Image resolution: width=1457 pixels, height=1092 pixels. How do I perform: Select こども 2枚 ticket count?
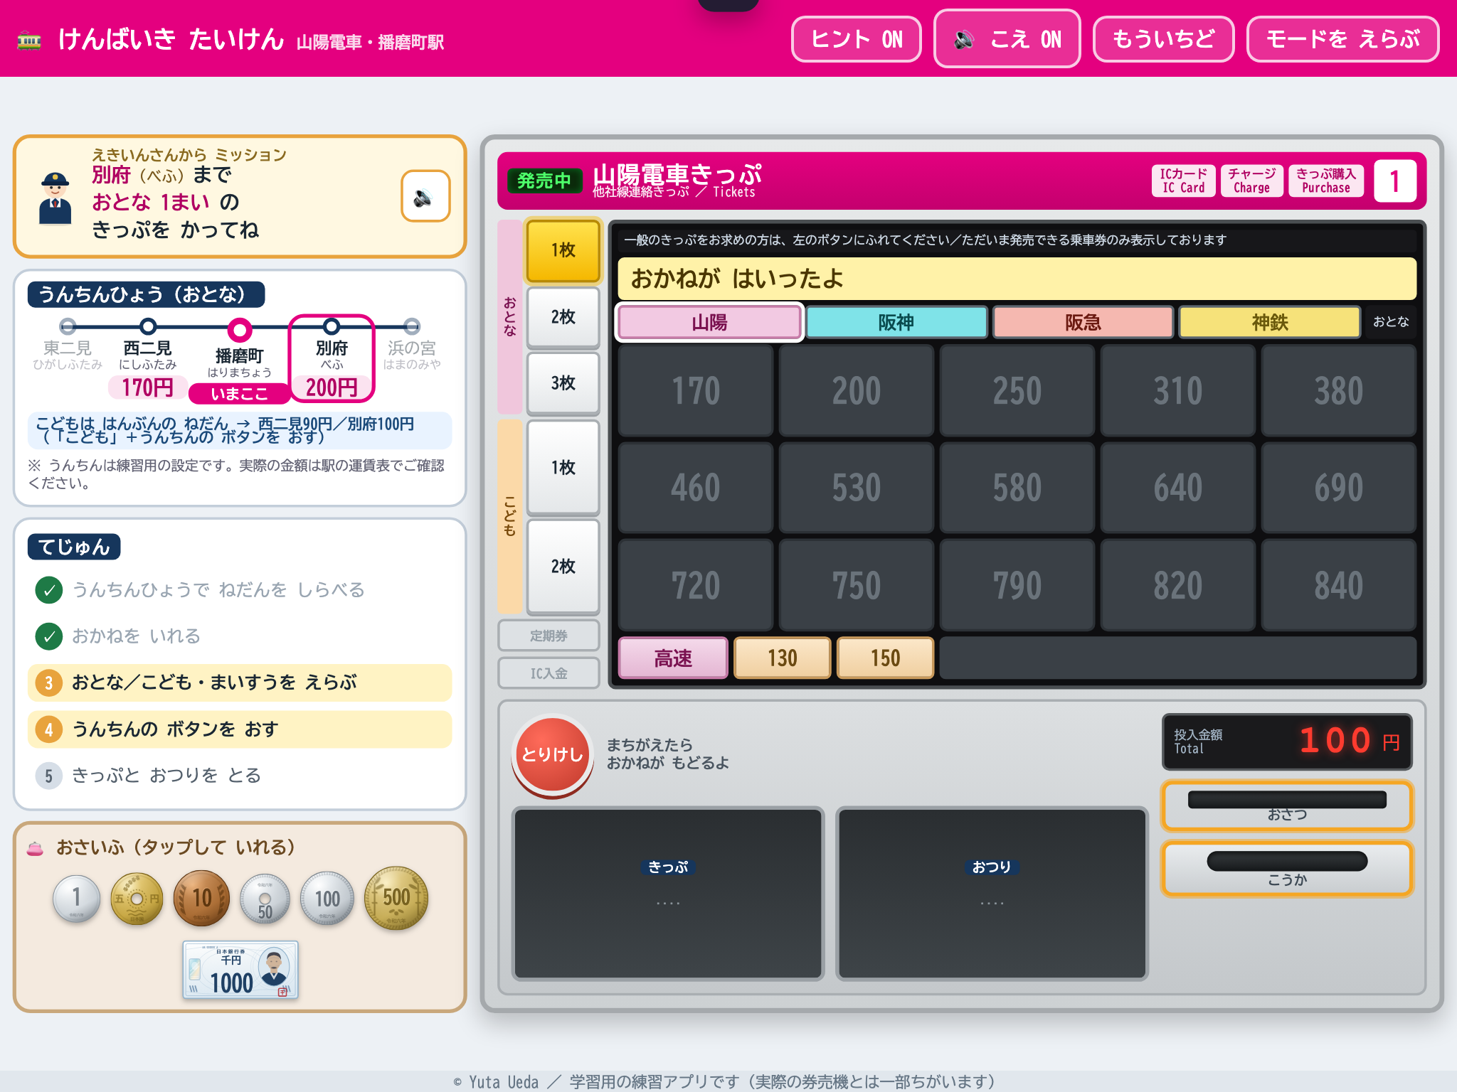pos(563,567)
